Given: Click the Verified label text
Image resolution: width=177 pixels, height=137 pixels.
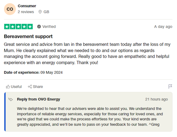Looking at the screenshot, I should click(49, 27).
